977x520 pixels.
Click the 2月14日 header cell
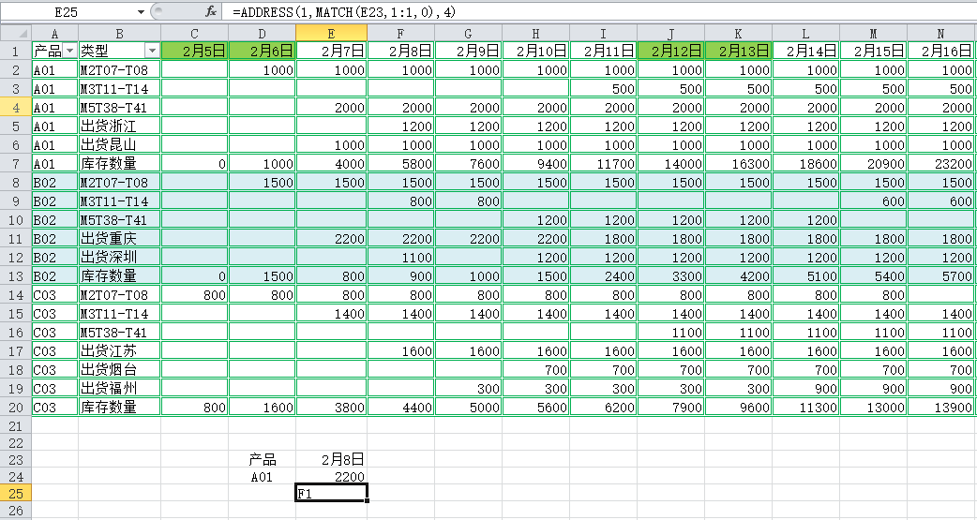tap(805, 51)
